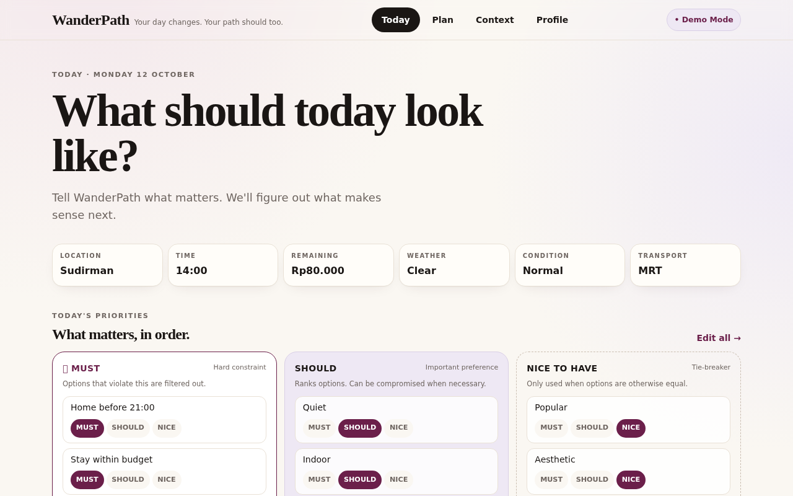Viewport: 793px width, 496px height.
Task: Click the 'Important preference' label
Action: click(x=462, y=368)
